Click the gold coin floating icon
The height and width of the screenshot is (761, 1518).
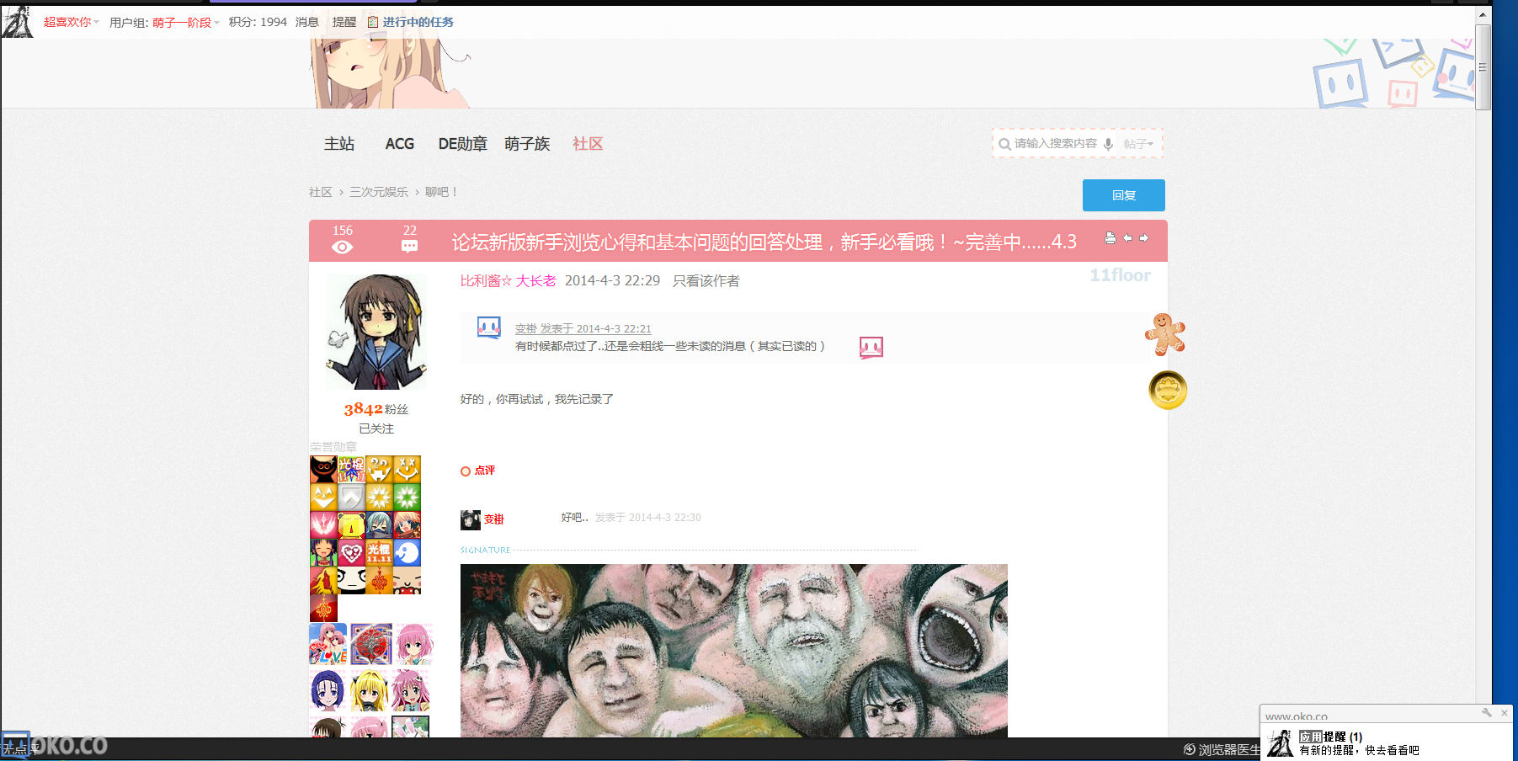click(1168, 391)
